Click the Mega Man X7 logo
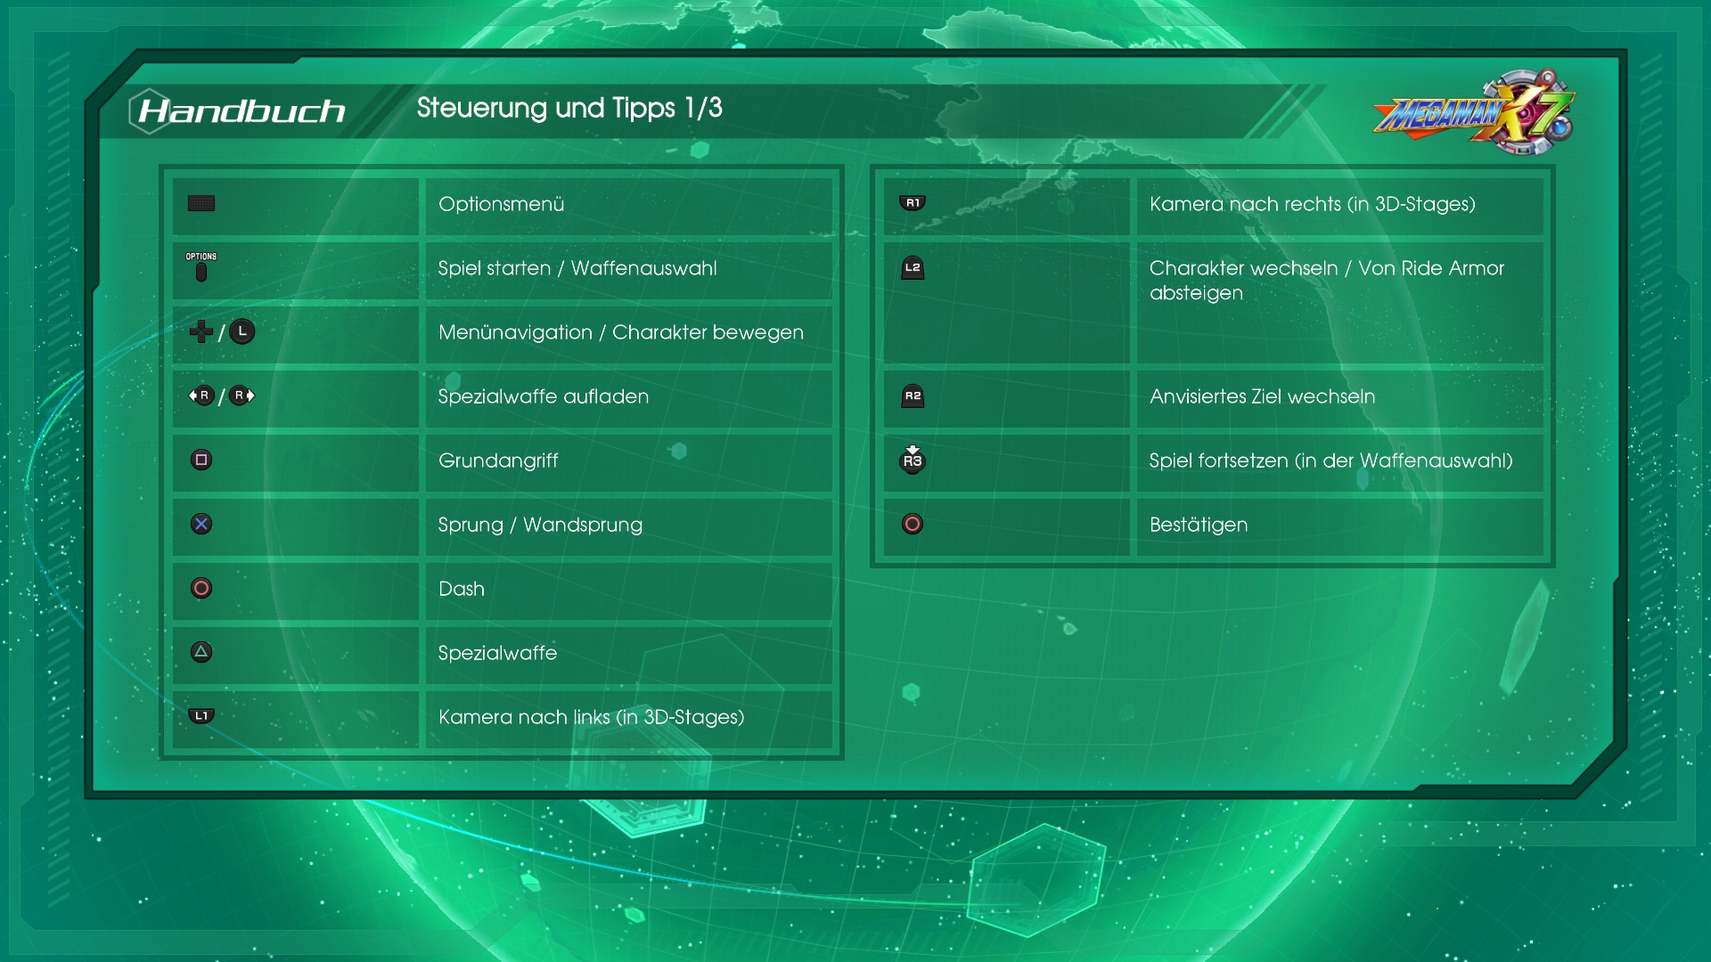The width and height of the screenshot is (1711, 962). 1474,113
